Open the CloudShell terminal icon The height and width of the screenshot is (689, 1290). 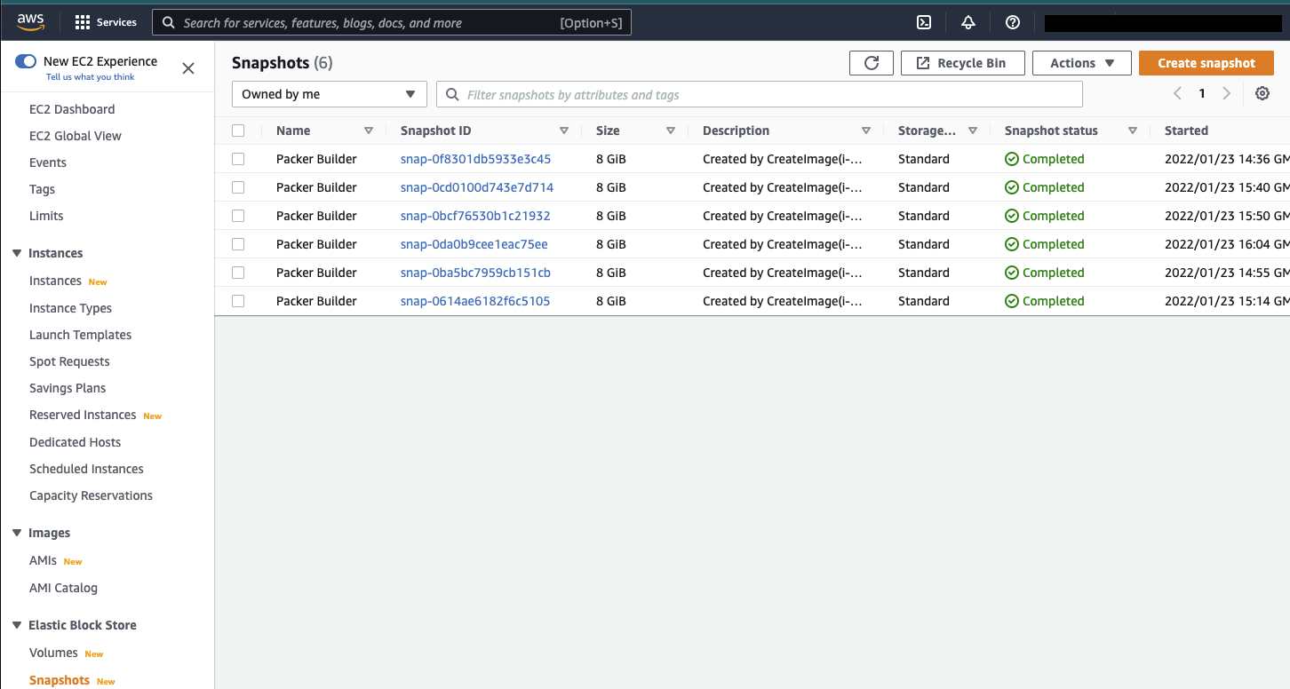(924, 23)
